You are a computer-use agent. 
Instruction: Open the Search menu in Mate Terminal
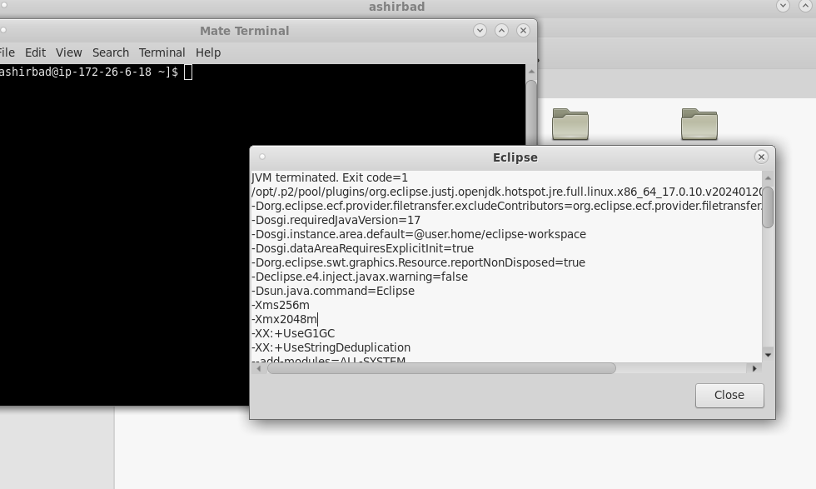pyautogui.click(x=110, y=52)
